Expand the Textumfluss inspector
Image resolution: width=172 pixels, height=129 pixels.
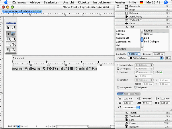coord(144,20)
